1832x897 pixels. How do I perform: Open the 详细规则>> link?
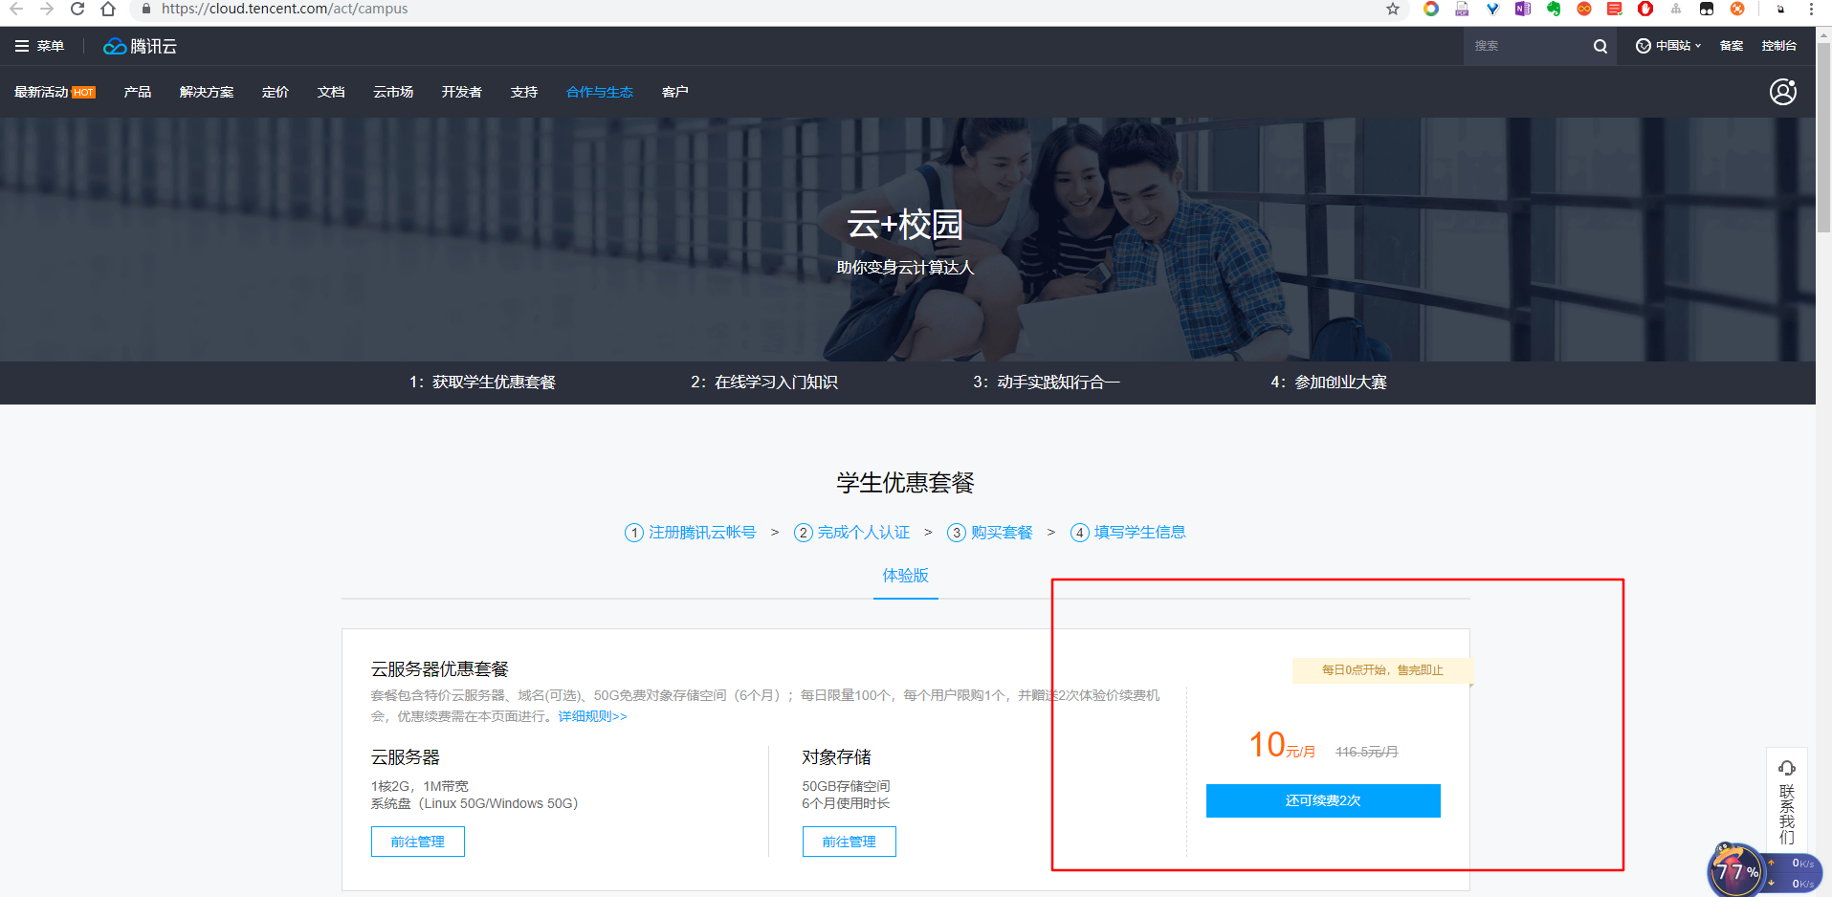tap(593, 716)
